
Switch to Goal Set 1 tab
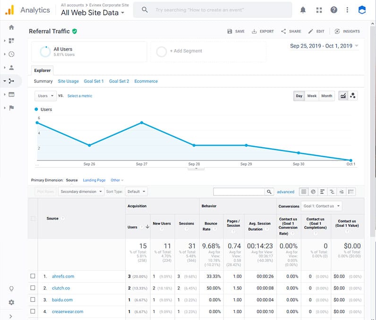[x=94, y=81]
